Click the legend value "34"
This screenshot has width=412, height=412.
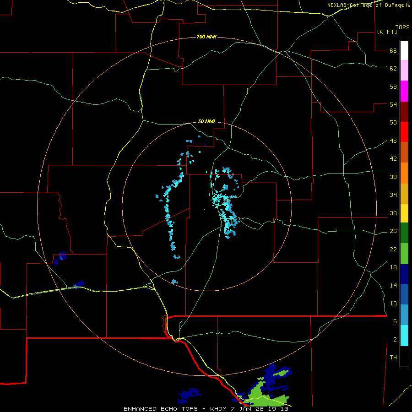point(393,195)
